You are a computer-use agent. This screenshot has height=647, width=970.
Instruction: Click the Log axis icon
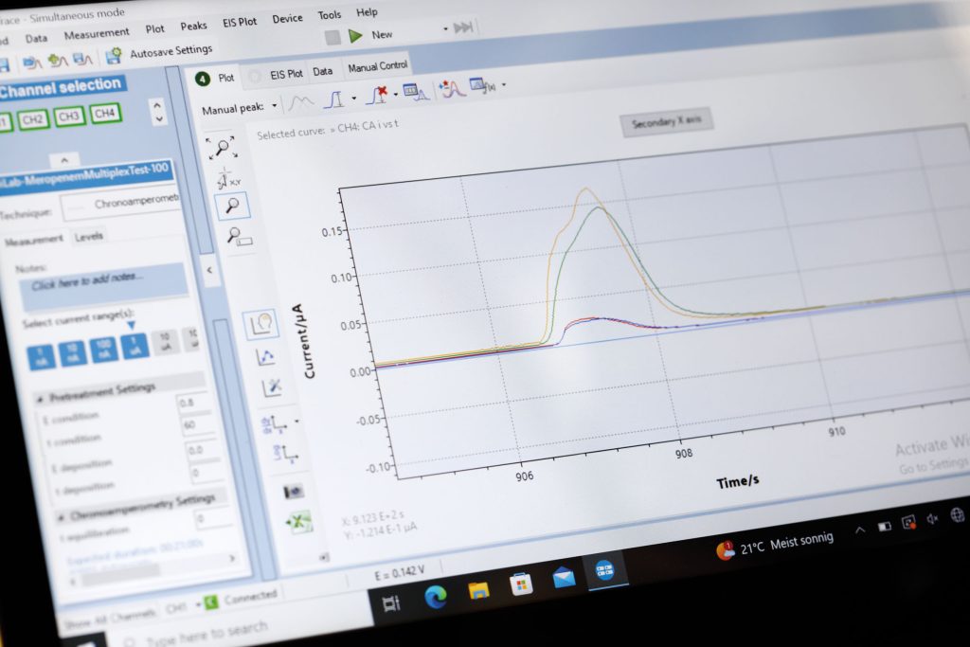(286, 454)
